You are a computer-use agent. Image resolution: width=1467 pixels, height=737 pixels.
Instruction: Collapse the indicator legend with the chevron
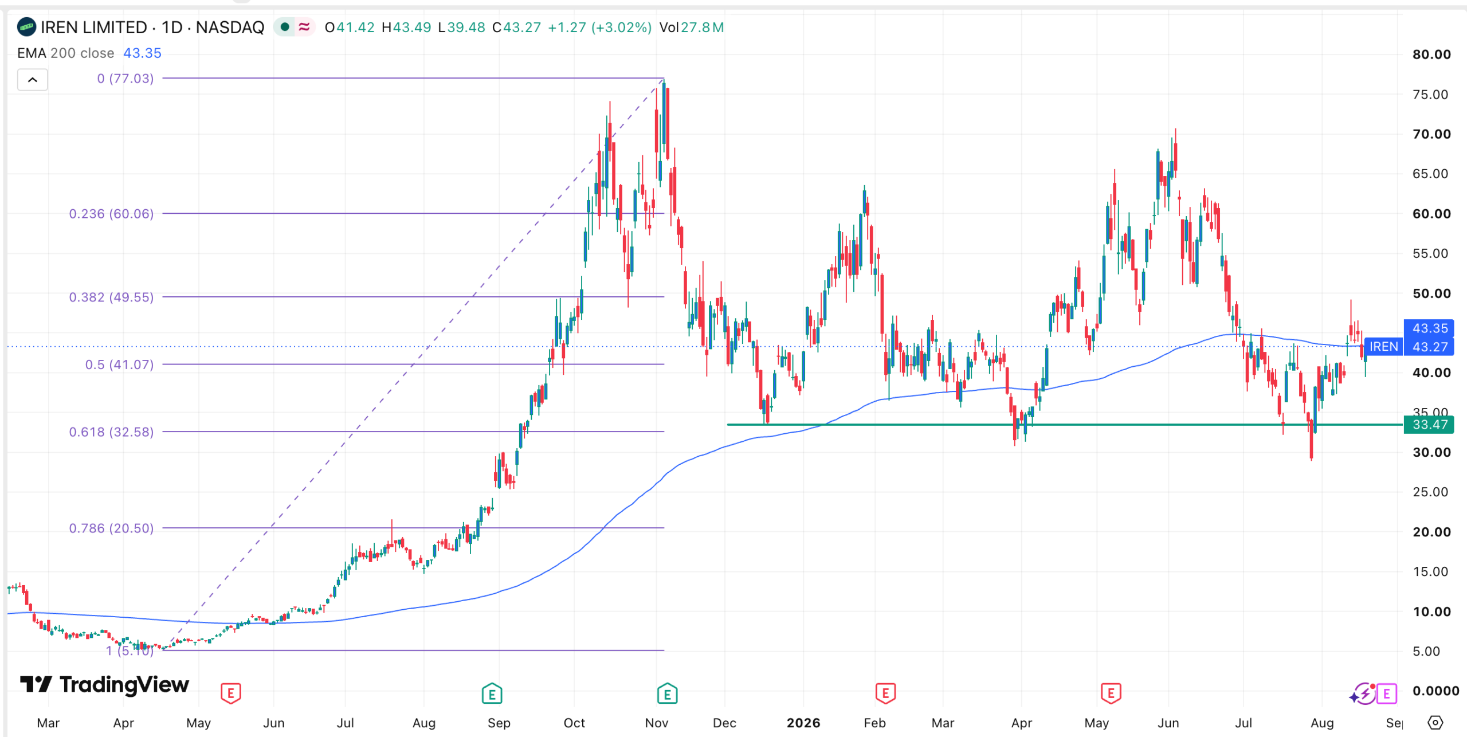point(33,80)
